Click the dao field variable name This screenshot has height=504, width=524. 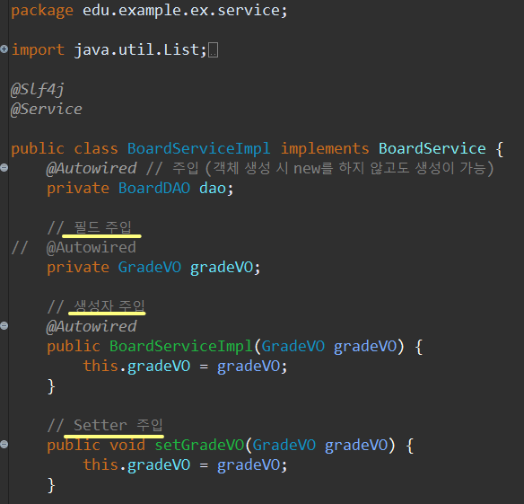[x=213, y=188]
